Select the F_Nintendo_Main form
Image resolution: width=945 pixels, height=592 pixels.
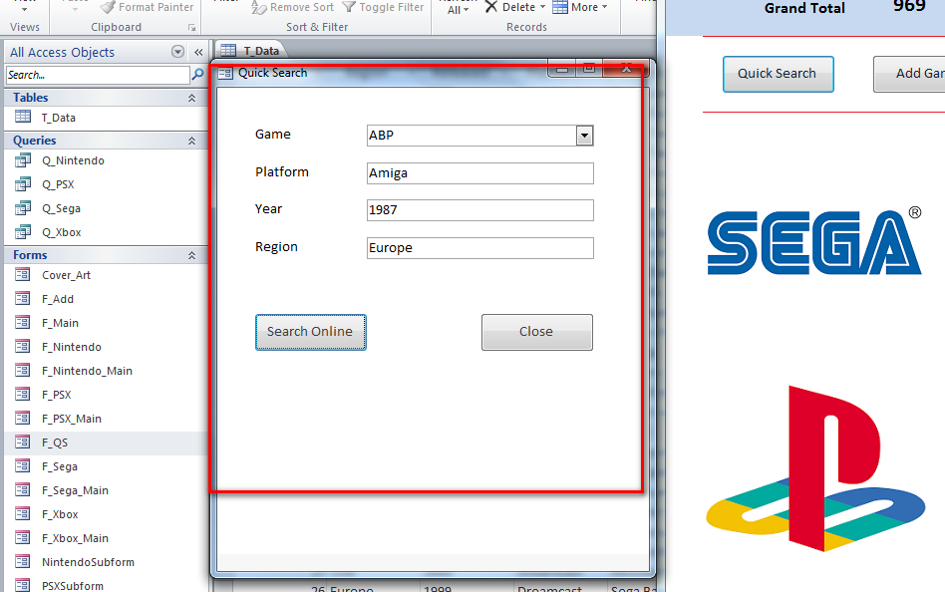(106, 371)
